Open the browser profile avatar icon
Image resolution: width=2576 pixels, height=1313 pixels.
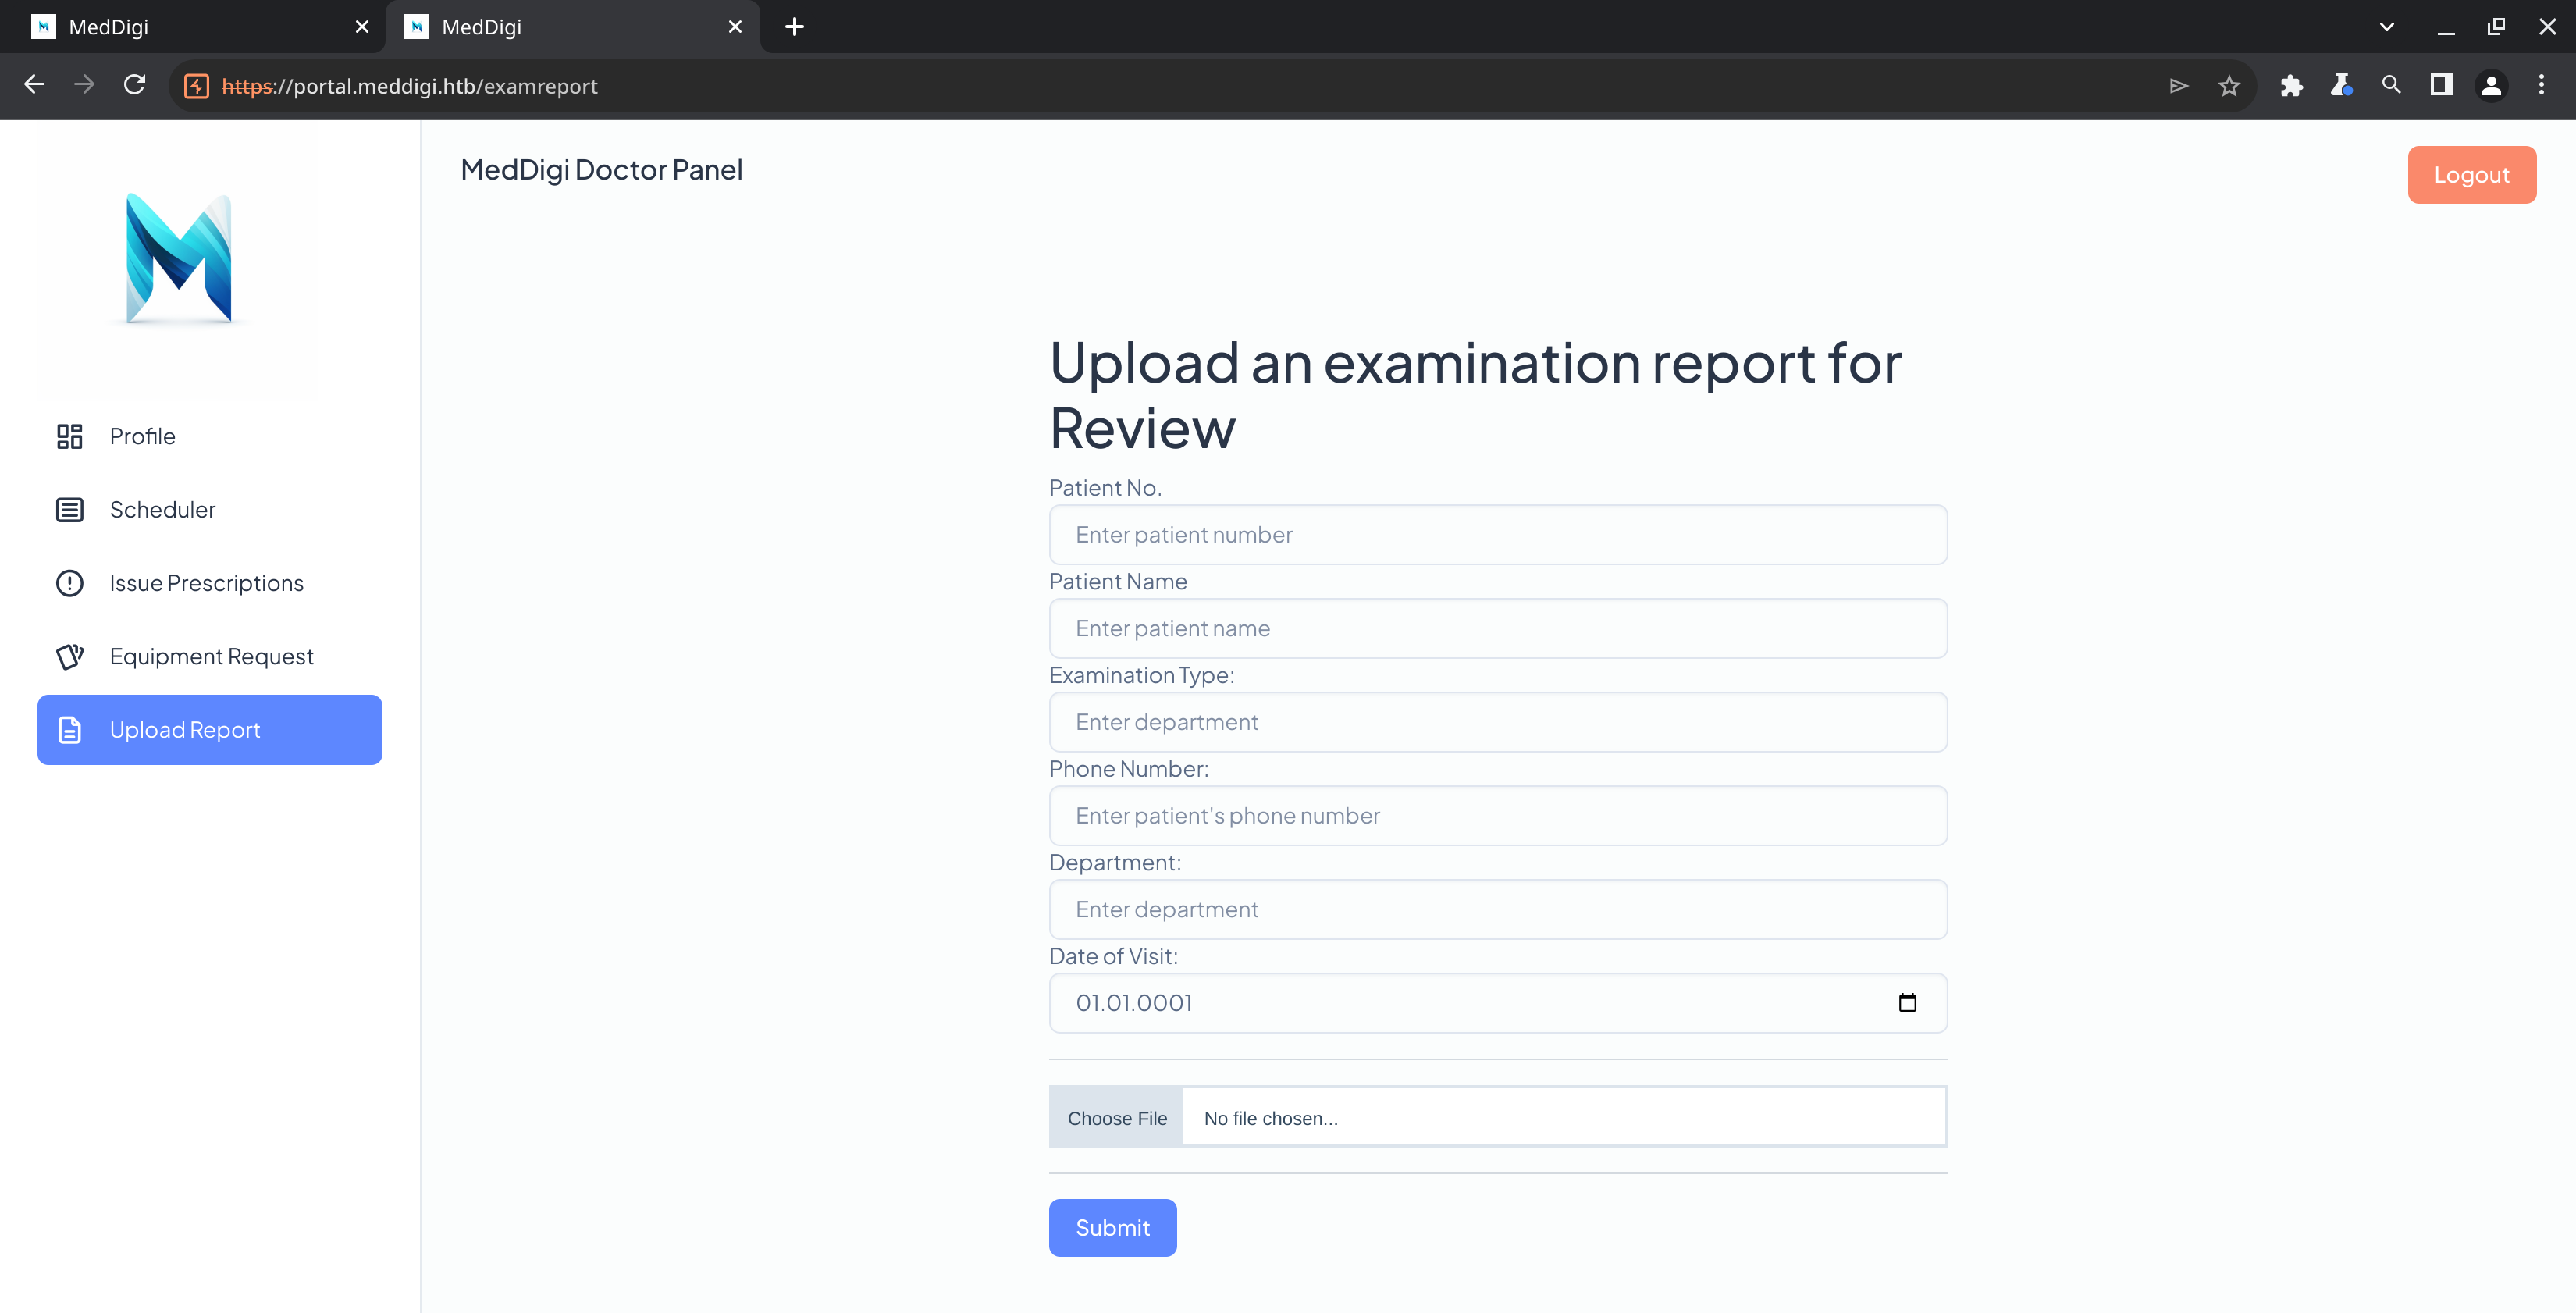[x=2491, y=86]
